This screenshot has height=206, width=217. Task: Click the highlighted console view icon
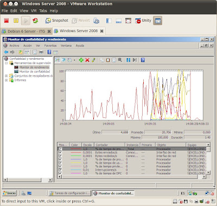pos(158,21)
